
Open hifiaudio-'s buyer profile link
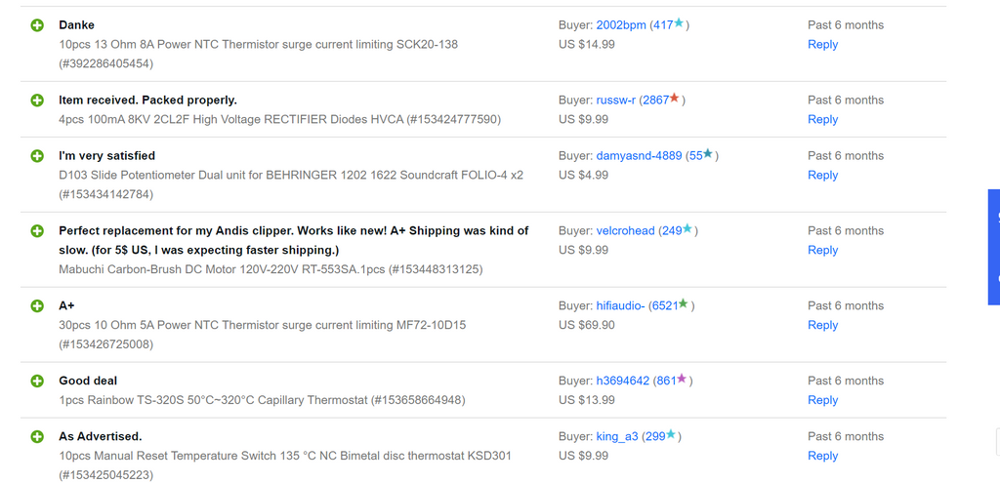click(x=620, y=306)
